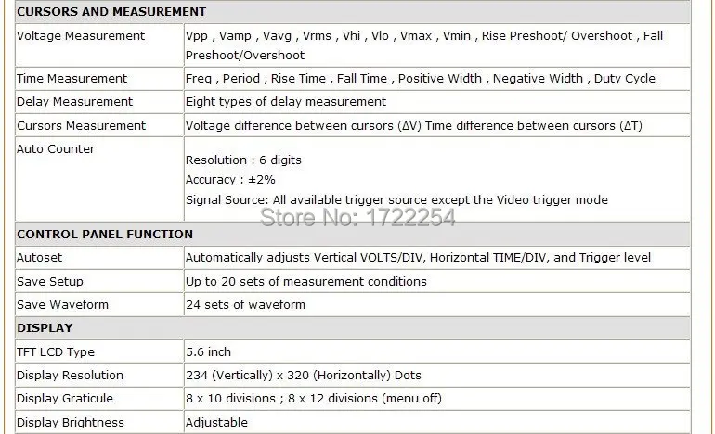
Task: Select the Auto Counter label
Action: click(x=56, y=149)
